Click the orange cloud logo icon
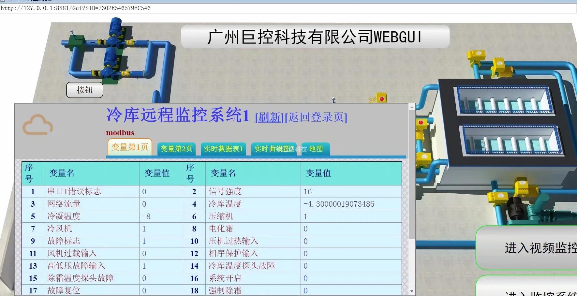 coord(37,125)
